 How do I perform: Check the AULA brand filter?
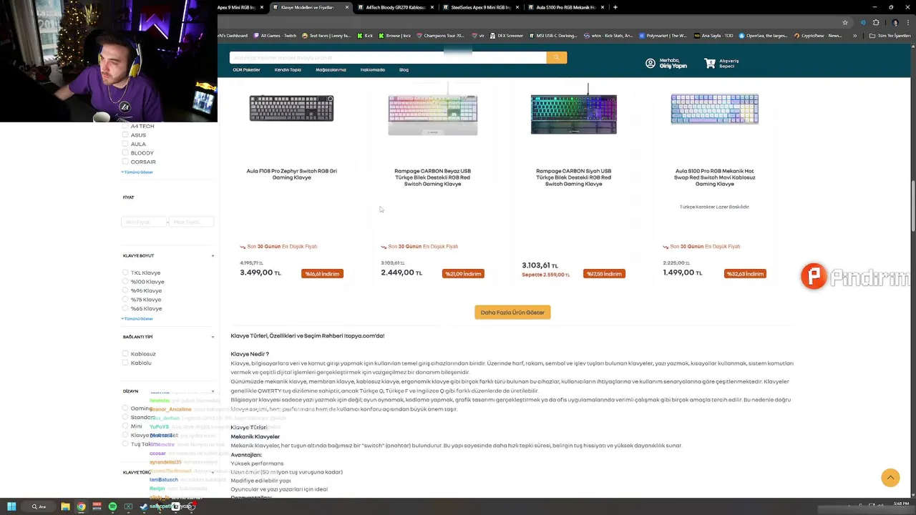pos(125,144)
